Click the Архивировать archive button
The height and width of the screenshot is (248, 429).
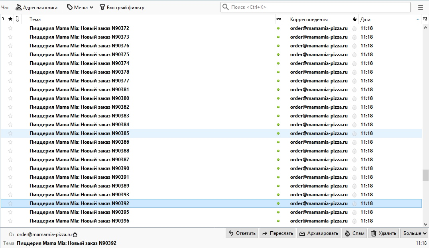(319, 233)
